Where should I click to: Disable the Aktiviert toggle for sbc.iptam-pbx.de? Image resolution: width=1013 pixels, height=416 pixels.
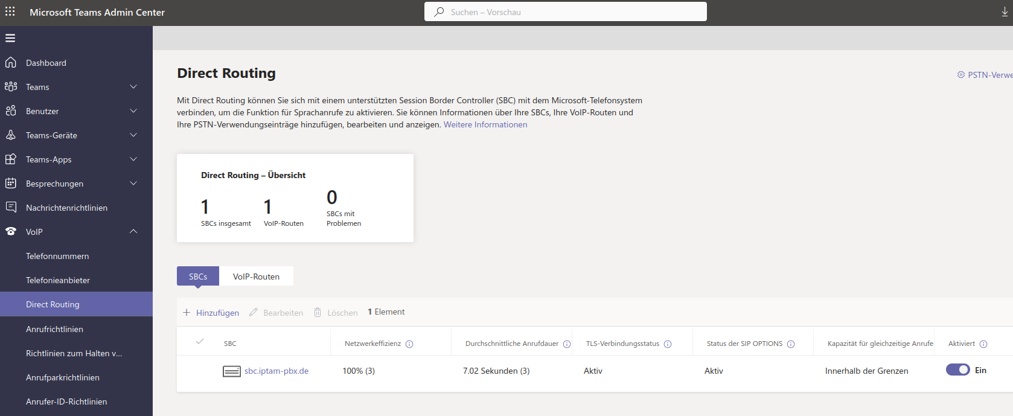point(957,370)
